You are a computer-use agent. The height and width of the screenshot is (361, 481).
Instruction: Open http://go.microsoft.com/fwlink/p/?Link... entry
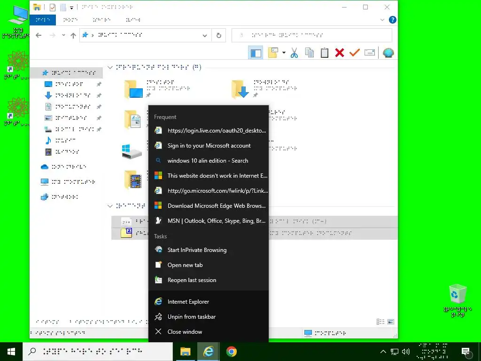209,191
